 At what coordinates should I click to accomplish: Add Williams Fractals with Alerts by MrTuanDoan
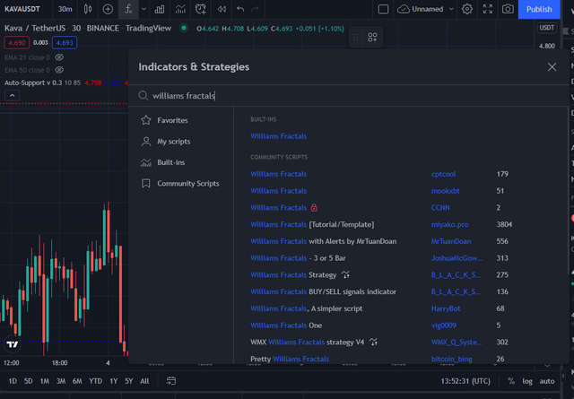(x=323, y=241)
